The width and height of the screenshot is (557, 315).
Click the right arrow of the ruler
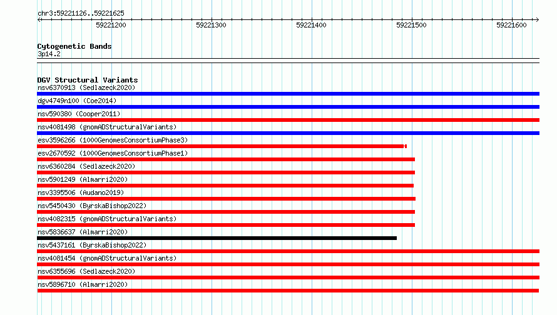[537, 19]
